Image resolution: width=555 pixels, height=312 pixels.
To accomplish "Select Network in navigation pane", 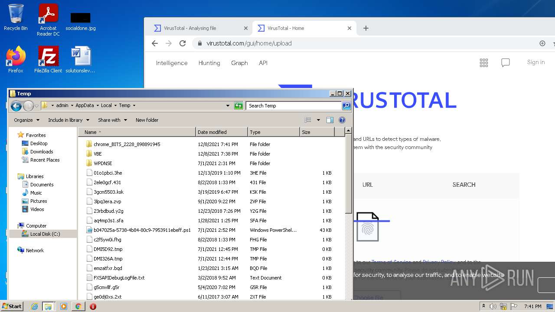I will point(35,250).
